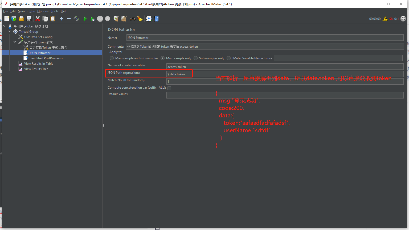Click Names of created variables field
This screenshot has height=230, width=409.
[285, 67]
